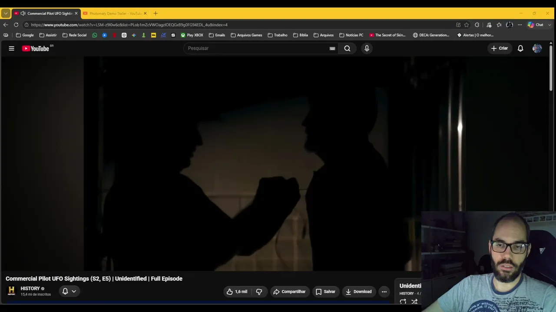The image size is (556, 312).
Task: Click the video title text
Action: pos(94,279)
